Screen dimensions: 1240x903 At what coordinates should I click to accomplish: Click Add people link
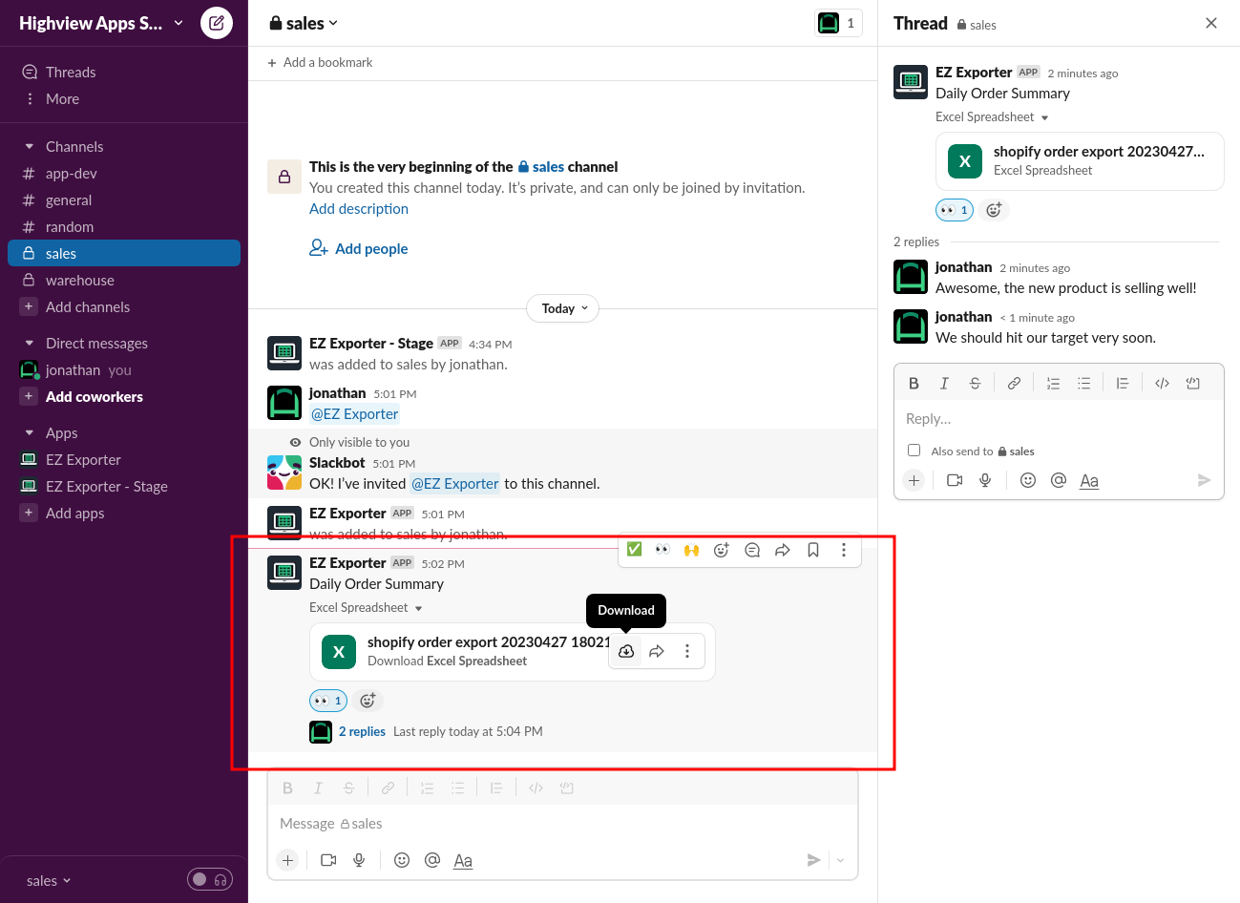pos(359,248)
